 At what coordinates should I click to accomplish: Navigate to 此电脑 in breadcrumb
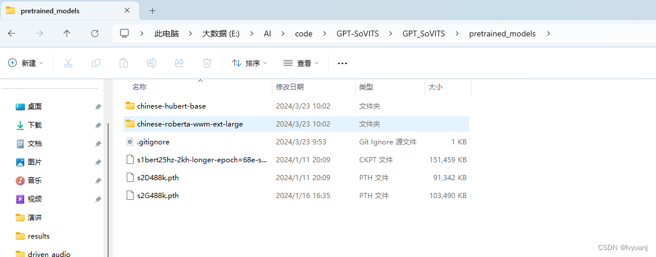[167, 34]
